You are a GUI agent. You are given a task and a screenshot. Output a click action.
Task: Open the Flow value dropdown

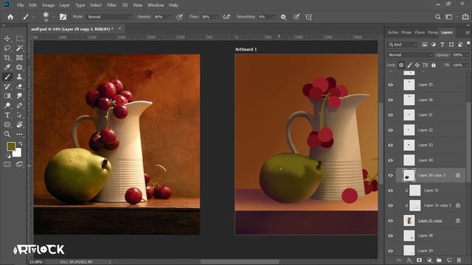click(x=216, y=17)
